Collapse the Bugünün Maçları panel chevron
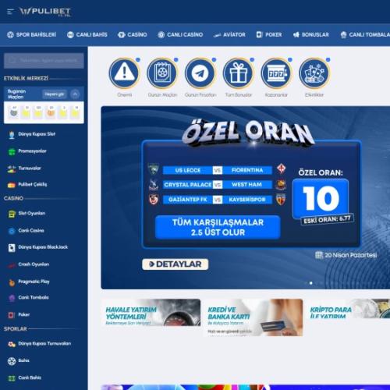Image resolution: width=390 pixels, height=390 pixels. click(75, 94)
